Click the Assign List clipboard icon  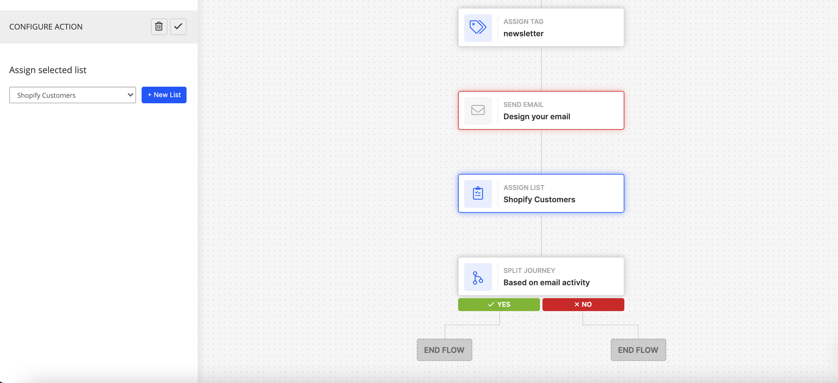click(477, 194)
